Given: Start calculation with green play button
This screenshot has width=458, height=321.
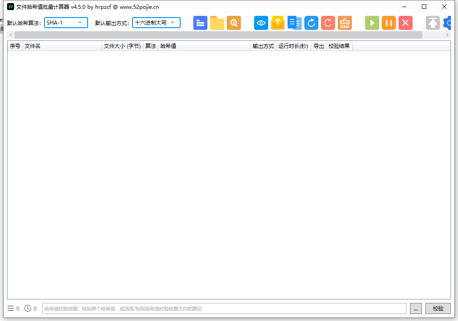Looking at the screenshot, I should pyautogui.click(x=372, y=23).
